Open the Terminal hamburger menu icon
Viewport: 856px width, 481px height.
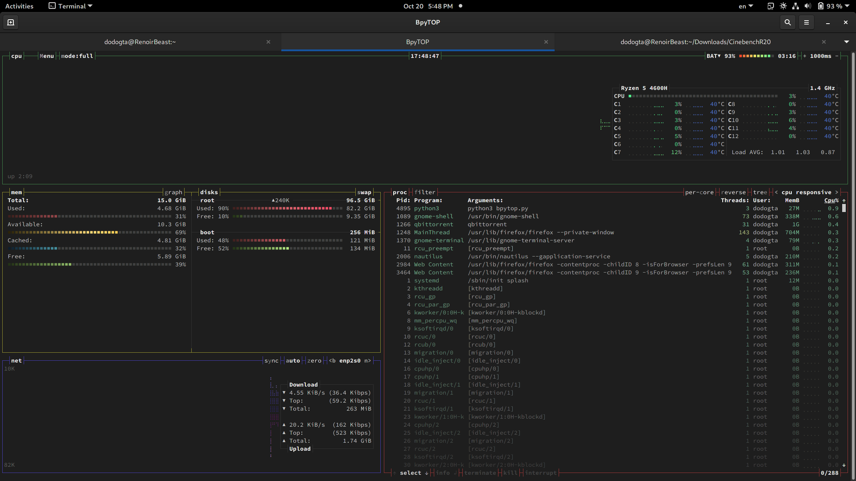[806, 22]
